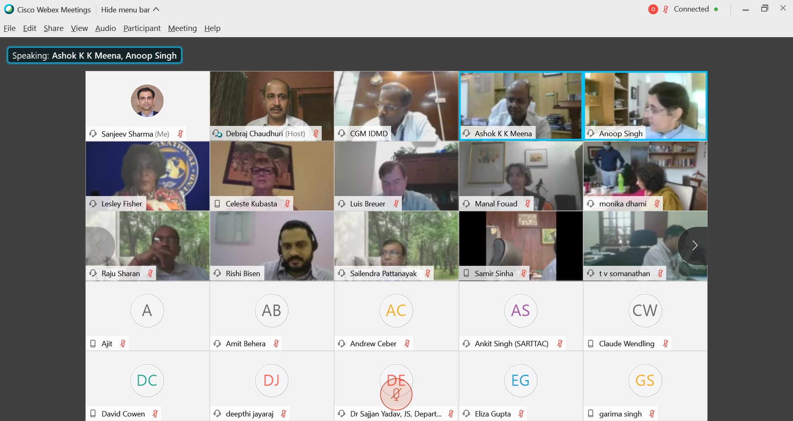Click the large muted mic overlay circle
Image resolution: width=793 pixels, height=421 pixels.
click(x=396, y=394)
